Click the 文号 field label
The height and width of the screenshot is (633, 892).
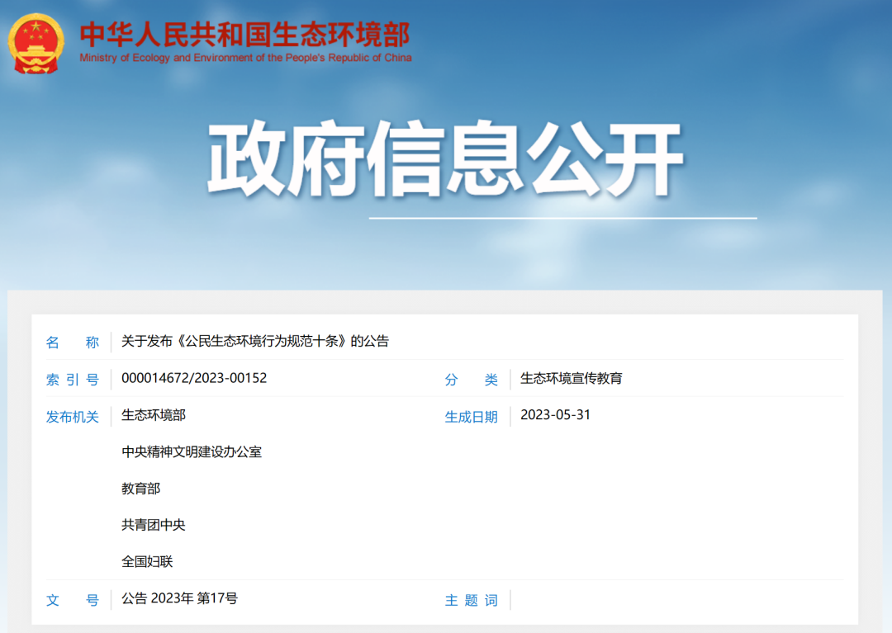tap(73, 601)
